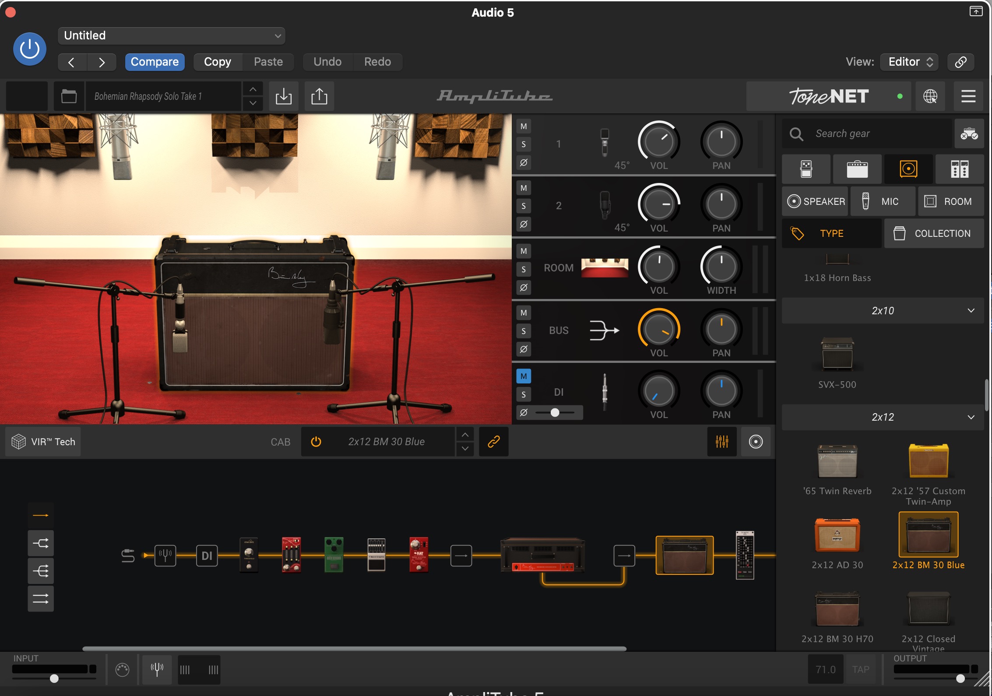Open the hamburger main menu

968,96
